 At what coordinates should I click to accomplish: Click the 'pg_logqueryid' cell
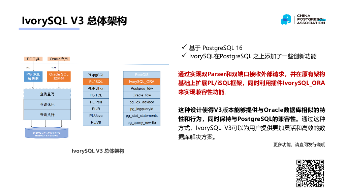[x=142, y=109]
